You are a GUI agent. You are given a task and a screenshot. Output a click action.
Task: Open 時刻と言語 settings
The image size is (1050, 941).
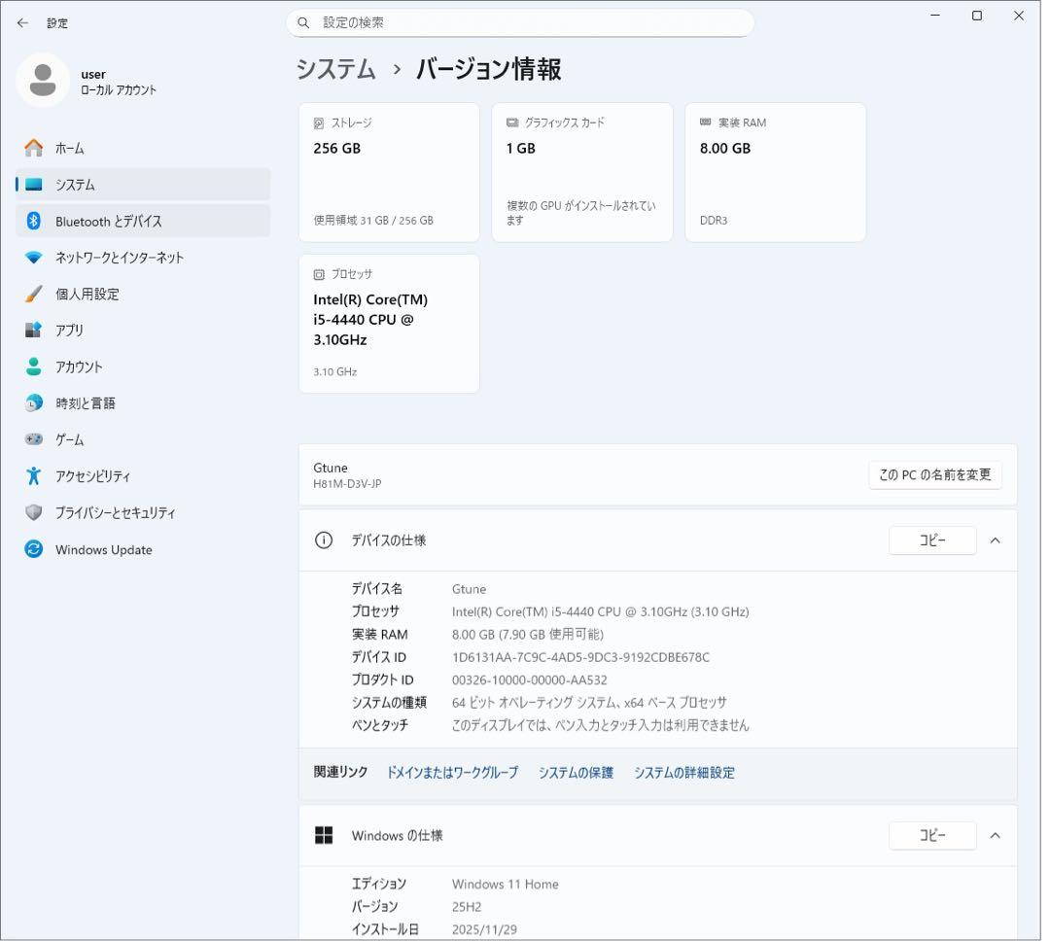[x=88, y=402]
